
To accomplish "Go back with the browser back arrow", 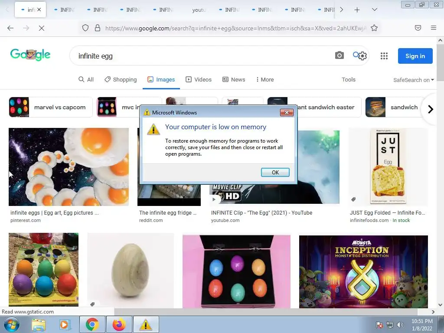I will [x=10, y=28].
